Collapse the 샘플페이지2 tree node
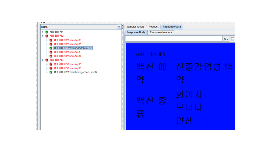270x152 pixels. click(x=43, y=36)
